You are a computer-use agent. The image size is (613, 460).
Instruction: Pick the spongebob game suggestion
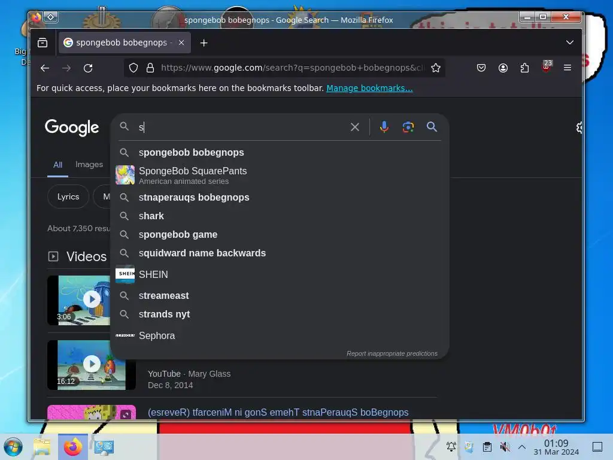click(279, 235)
